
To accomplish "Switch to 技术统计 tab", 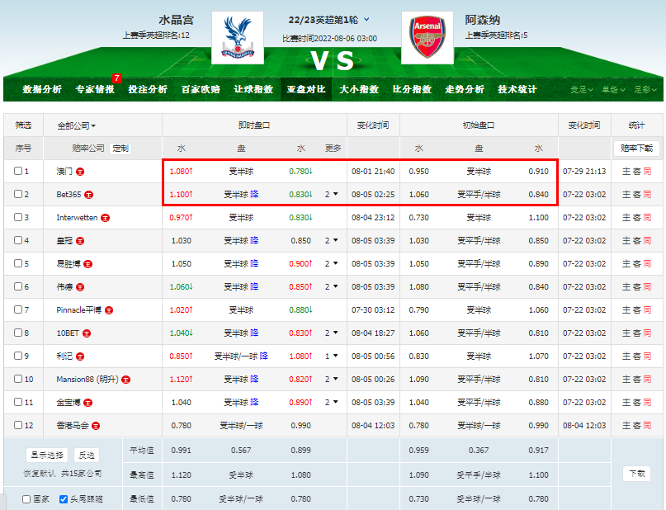I will point(517,89).
